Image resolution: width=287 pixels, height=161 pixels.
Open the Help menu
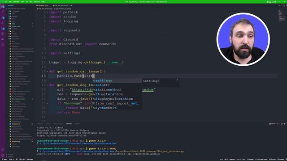(x=43, y=2)
